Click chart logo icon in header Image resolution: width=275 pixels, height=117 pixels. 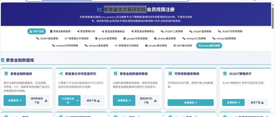pos(100,9)
